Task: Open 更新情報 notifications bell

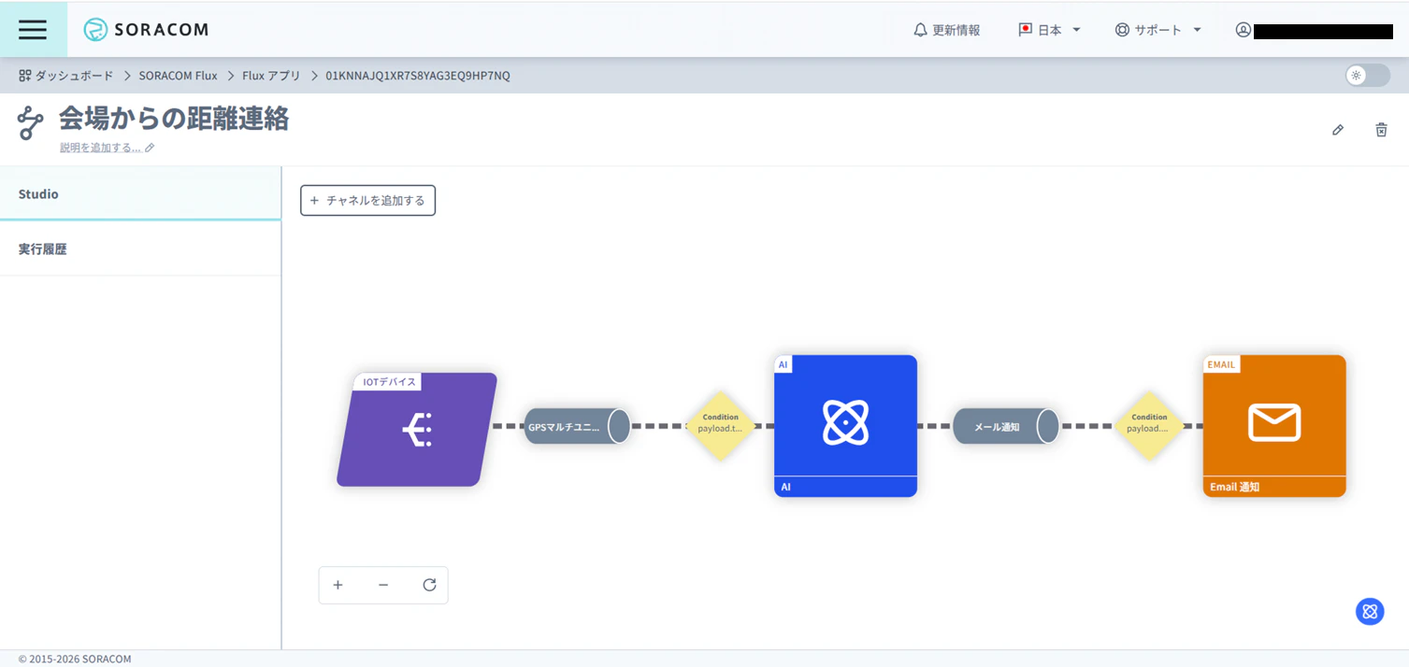Action: pos(946,30)
